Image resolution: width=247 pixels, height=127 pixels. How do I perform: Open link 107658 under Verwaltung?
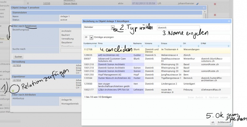(17, 65)
